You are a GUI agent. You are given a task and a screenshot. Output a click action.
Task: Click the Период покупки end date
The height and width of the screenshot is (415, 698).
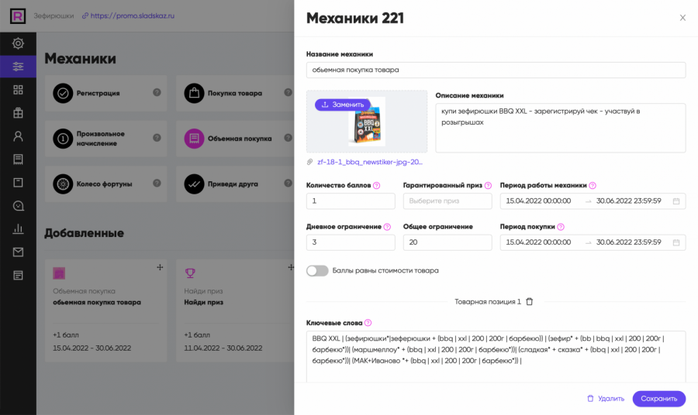(x=628, y=242)
